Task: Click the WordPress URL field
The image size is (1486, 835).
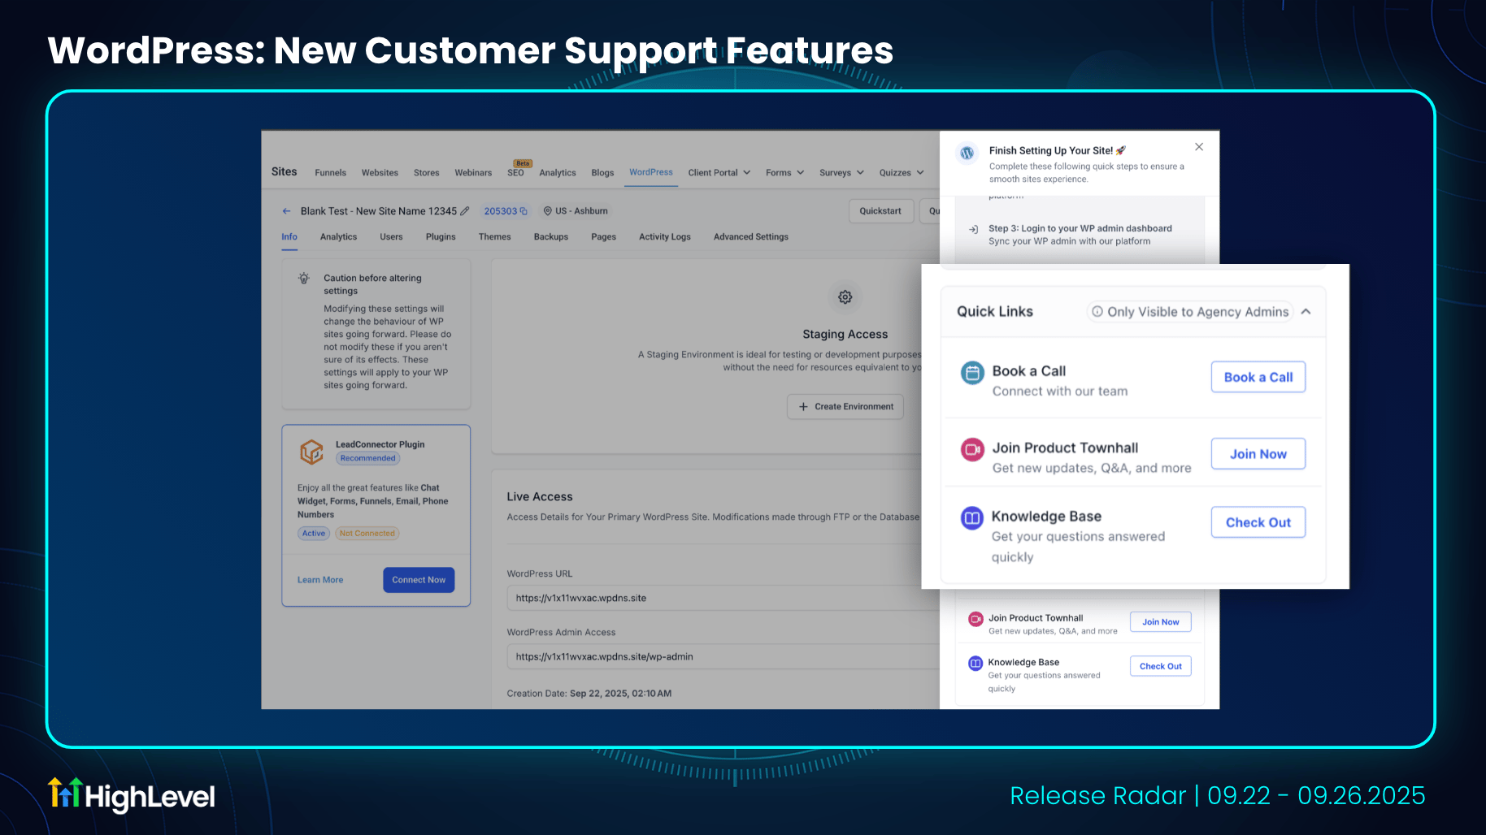Action: (x=723, y=599)
